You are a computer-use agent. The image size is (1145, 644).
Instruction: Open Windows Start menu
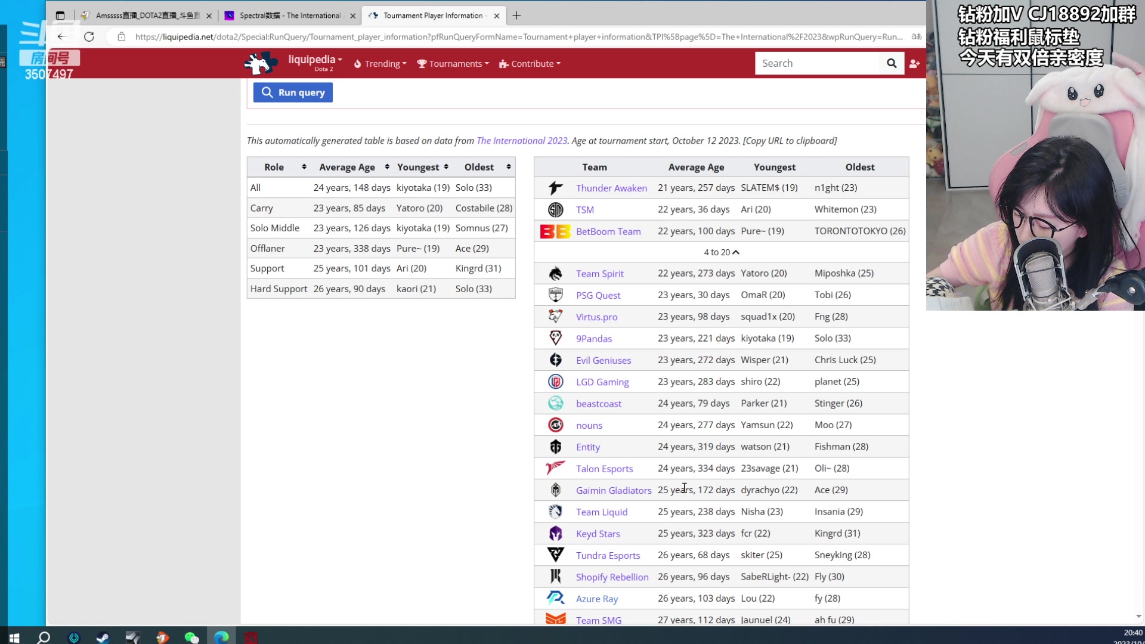[14, 637]
